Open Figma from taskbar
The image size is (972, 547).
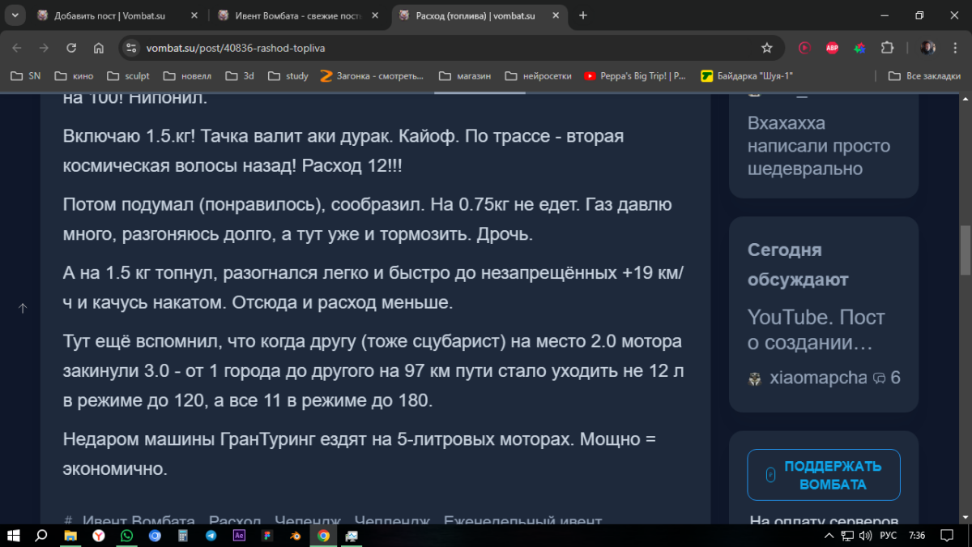click(266, 536)
